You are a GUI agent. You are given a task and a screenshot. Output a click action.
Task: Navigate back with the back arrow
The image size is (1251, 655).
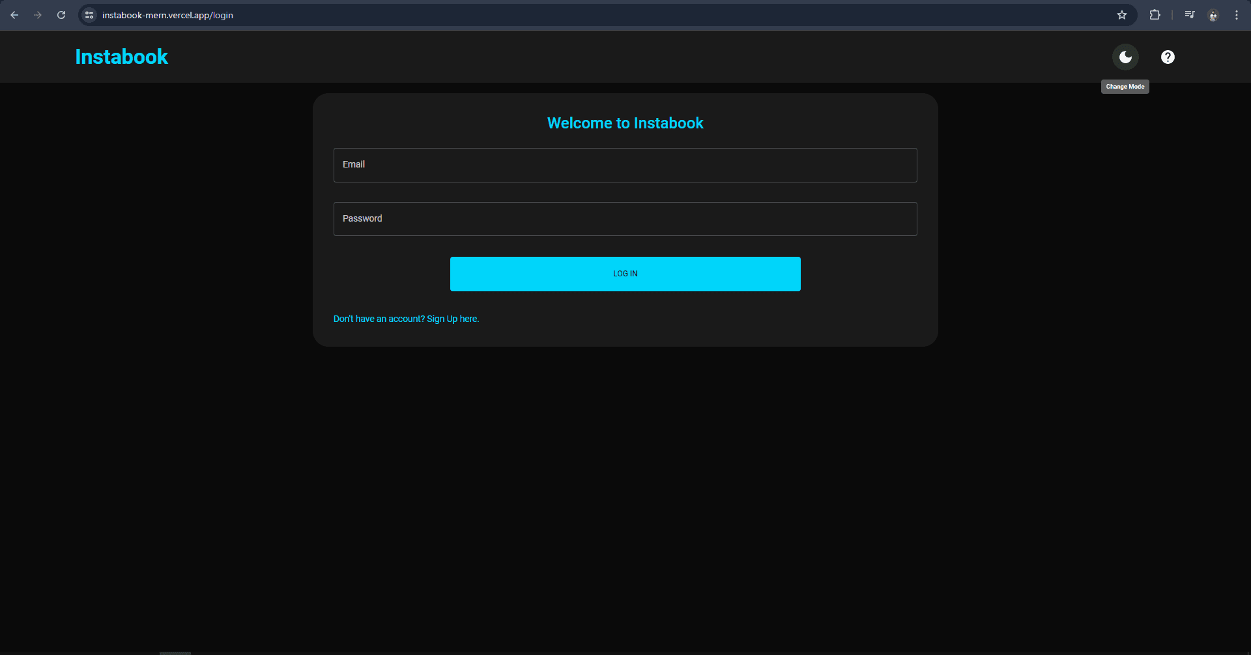[14, 14]
